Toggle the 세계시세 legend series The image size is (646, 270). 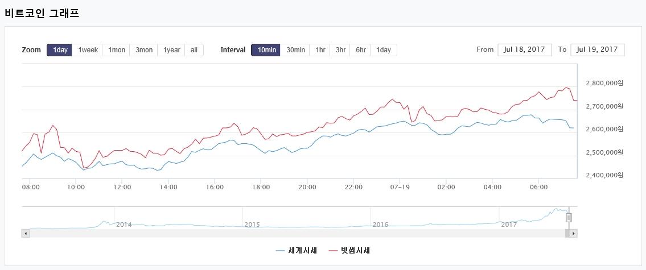297,250
